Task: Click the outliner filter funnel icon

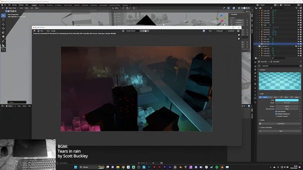Action: point(296,8)
